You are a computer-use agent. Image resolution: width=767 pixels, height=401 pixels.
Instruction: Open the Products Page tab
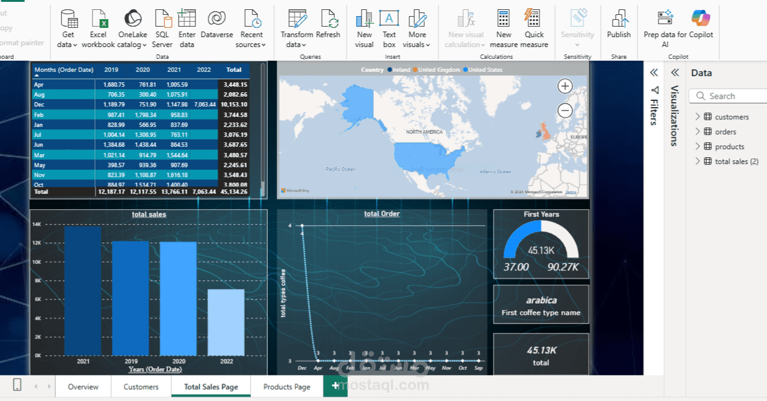[x=286, y=387]
